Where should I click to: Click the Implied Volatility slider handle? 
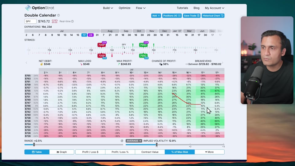click(x=156, y=144)
